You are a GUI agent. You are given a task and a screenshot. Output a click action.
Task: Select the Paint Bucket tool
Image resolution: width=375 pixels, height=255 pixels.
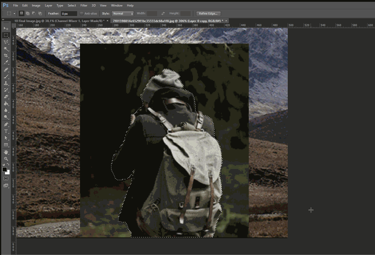click(6, 103)
